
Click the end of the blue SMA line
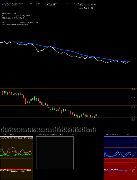click(x=130, y=62)
